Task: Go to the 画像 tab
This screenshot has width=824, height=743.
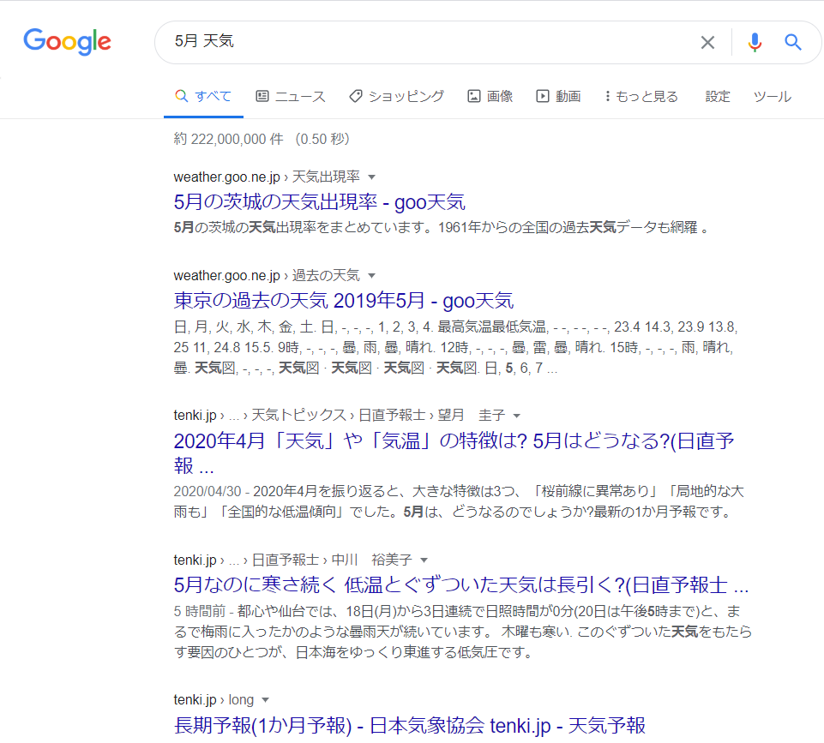Action: tap(490, 97)
